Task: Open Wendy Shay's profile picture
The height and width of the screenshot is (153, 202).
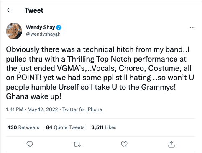Action: point(14,31)
